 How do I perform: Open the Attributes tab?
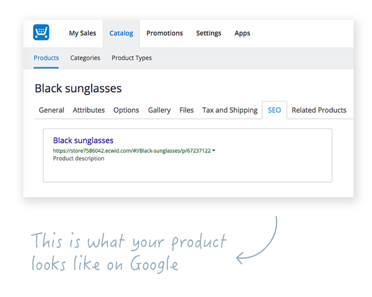click(x=89, y=110)
